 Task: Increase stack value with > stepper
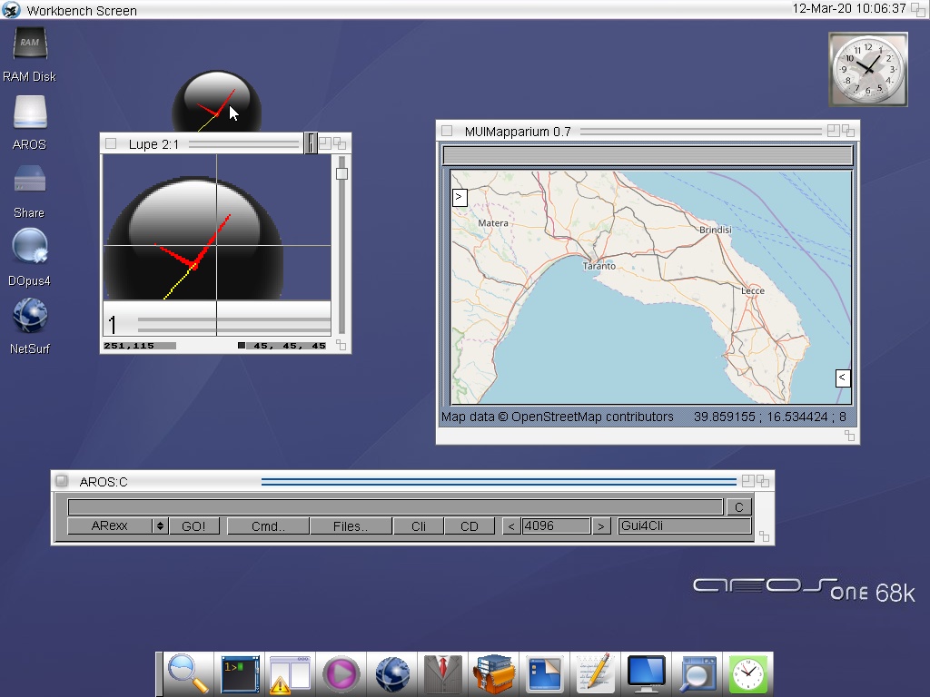coord(600,526)
